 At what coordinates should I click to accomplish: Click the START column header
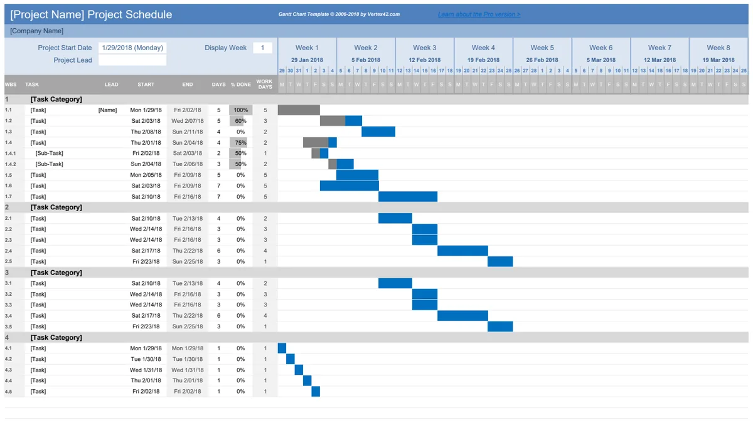pyautogui.click(x=146, y=84)
